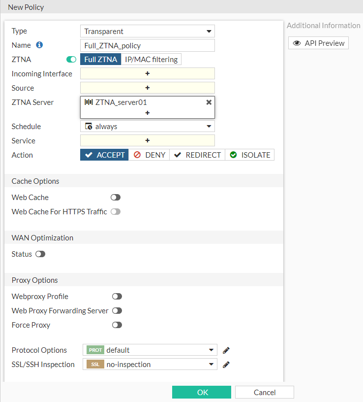This screenshot has height=402, width=363.
Task: Click the API Preview button
Action: 318,43
